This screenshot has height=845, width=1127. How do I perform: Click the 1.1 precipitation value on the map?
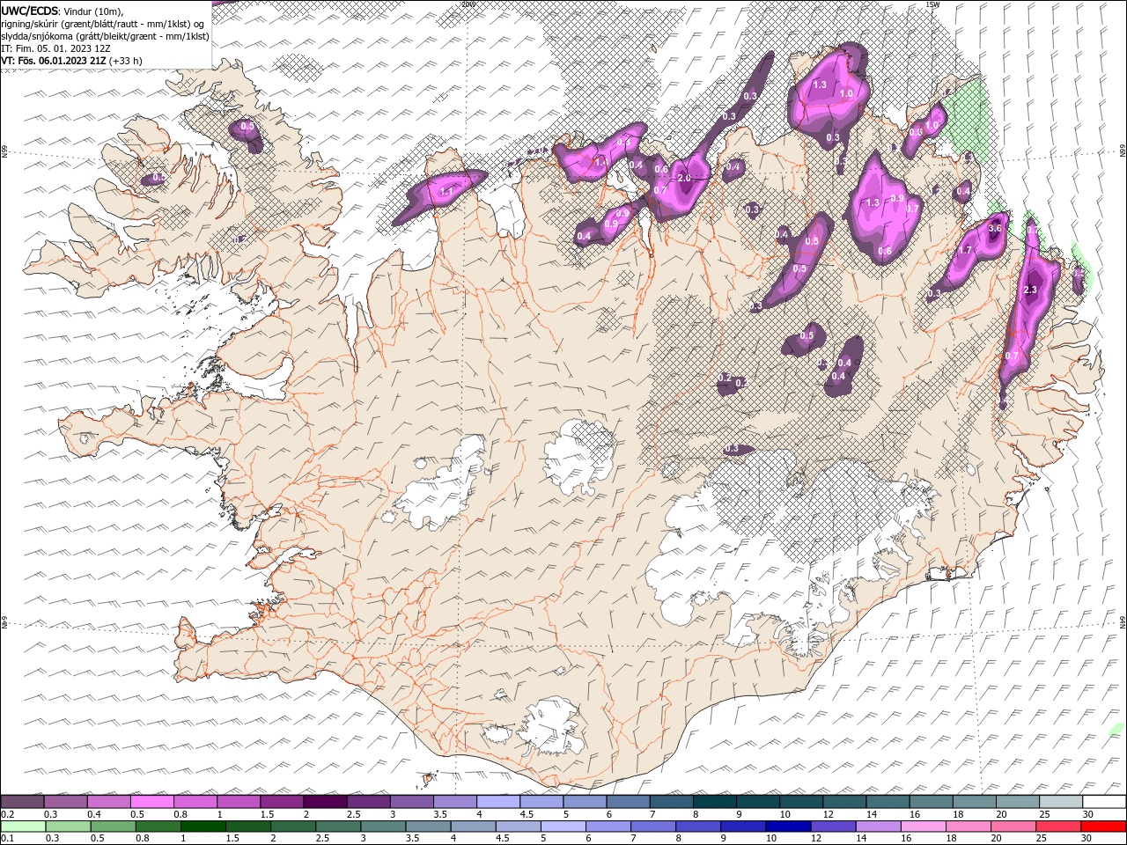pos(446,192)
